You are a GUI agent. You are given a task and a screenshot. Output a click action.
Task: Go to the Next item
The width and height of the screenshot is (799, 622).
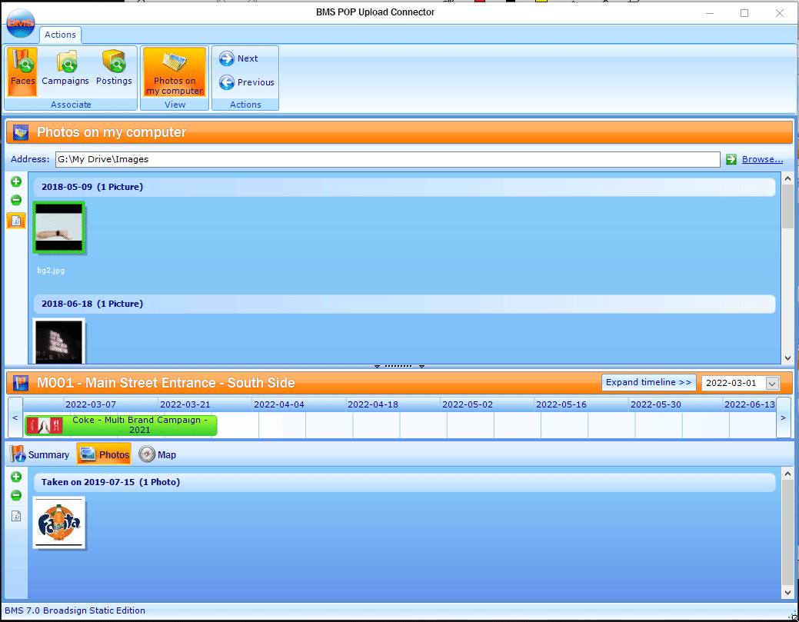[239, 58]
